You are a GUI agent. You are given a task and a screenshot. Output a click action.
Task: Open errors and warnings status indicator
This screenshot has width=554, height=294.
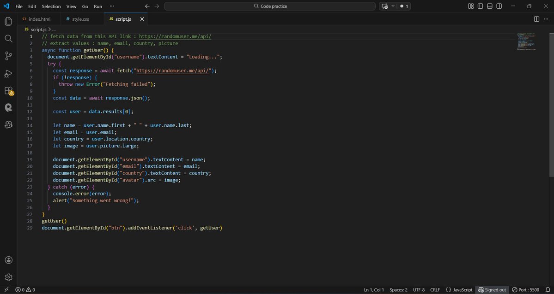25,290
